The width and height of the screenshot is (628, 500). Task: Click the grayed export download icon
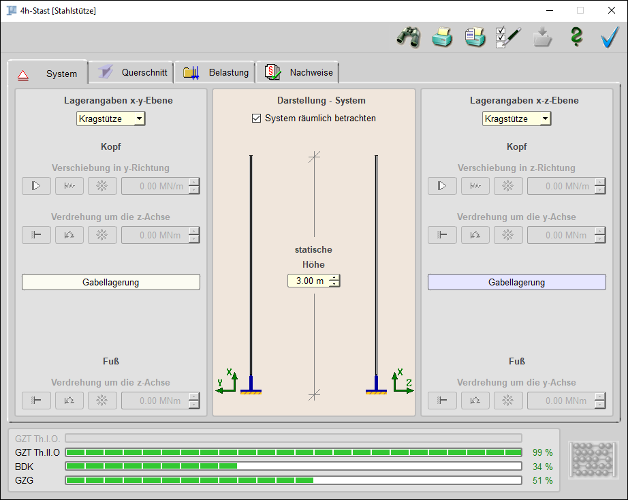[542, 37]
